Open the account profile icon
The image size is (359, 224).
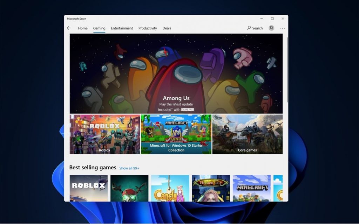point(271,28)
